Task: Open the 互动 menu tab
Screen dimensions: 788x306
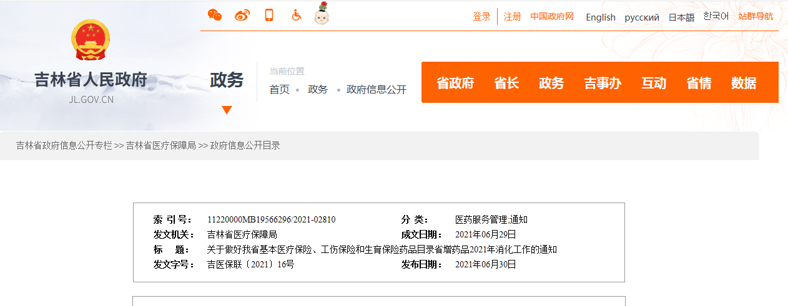Action: (654, 83)
